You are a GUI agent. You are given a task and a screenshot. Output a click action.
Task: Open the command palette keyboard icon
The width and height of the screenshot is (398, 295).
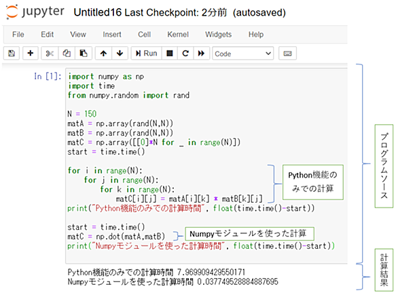287,53
